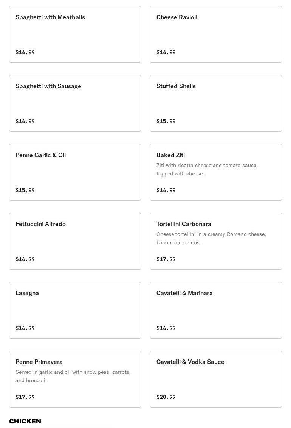Choose the Stuffed Shells dish
Image resolution: width=291 pixels, height=428 pixels.
point(216,103)
